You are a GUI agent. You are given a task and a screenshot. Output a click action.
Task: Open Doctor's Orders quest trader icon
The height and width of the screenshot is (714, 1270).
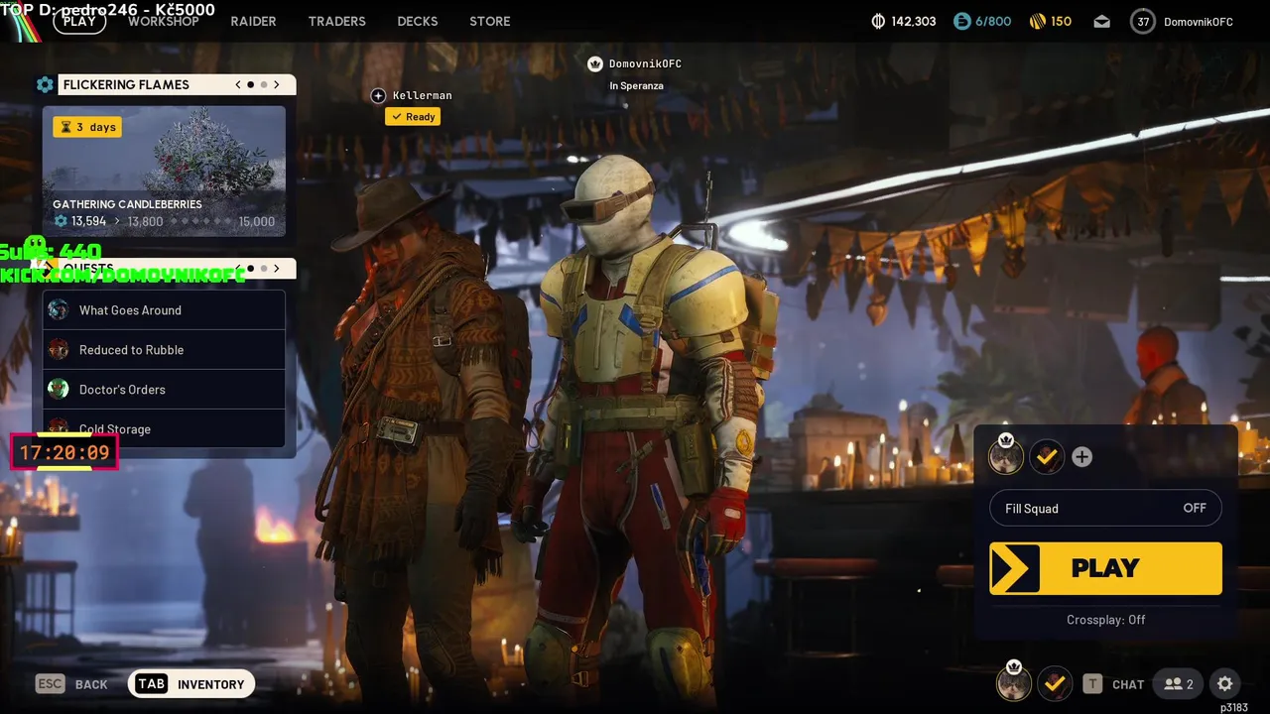59,390
